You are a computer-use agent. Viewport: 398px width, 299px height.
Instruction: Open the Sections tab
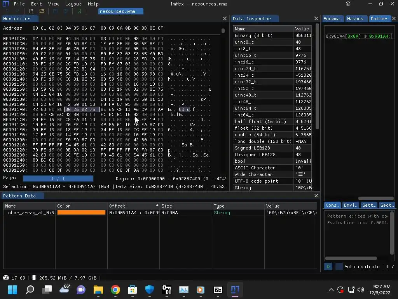[387, 205]
